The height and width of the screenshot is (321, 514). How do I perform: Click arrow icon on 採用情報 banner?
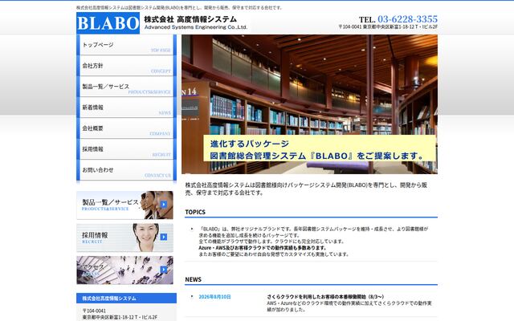click(164, 237)
